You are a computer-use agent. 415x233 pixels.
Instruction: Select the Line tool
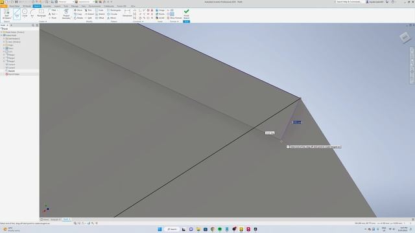point(17,14)
